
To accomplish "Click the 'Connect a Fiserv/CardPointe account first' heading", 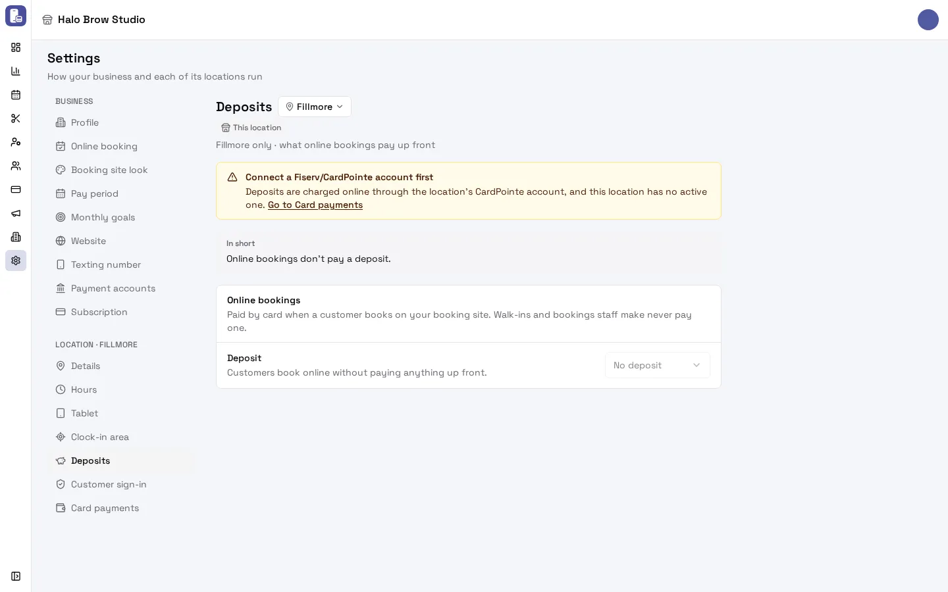I will coord(340,177).
